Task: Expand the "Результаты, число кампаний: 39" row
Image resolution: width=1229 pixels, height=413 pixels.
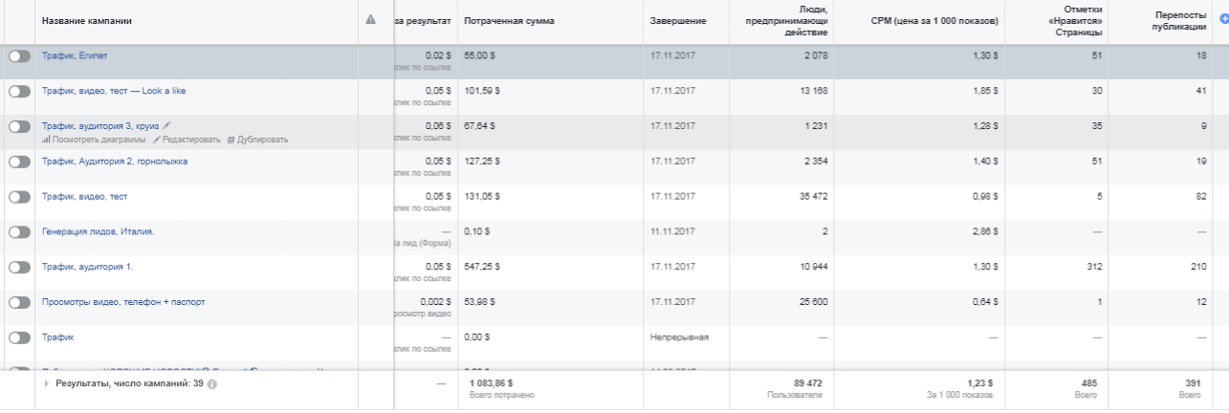Action: click(47, 383)
